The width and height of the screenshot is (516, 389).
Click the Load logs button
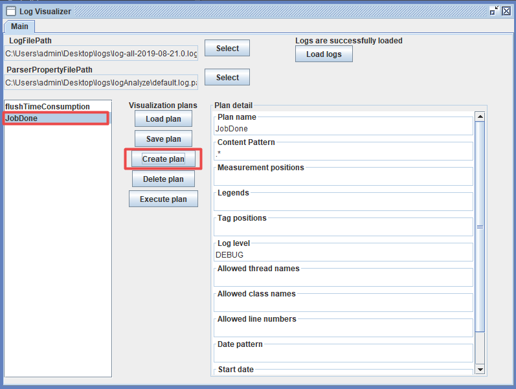(324, 54)
